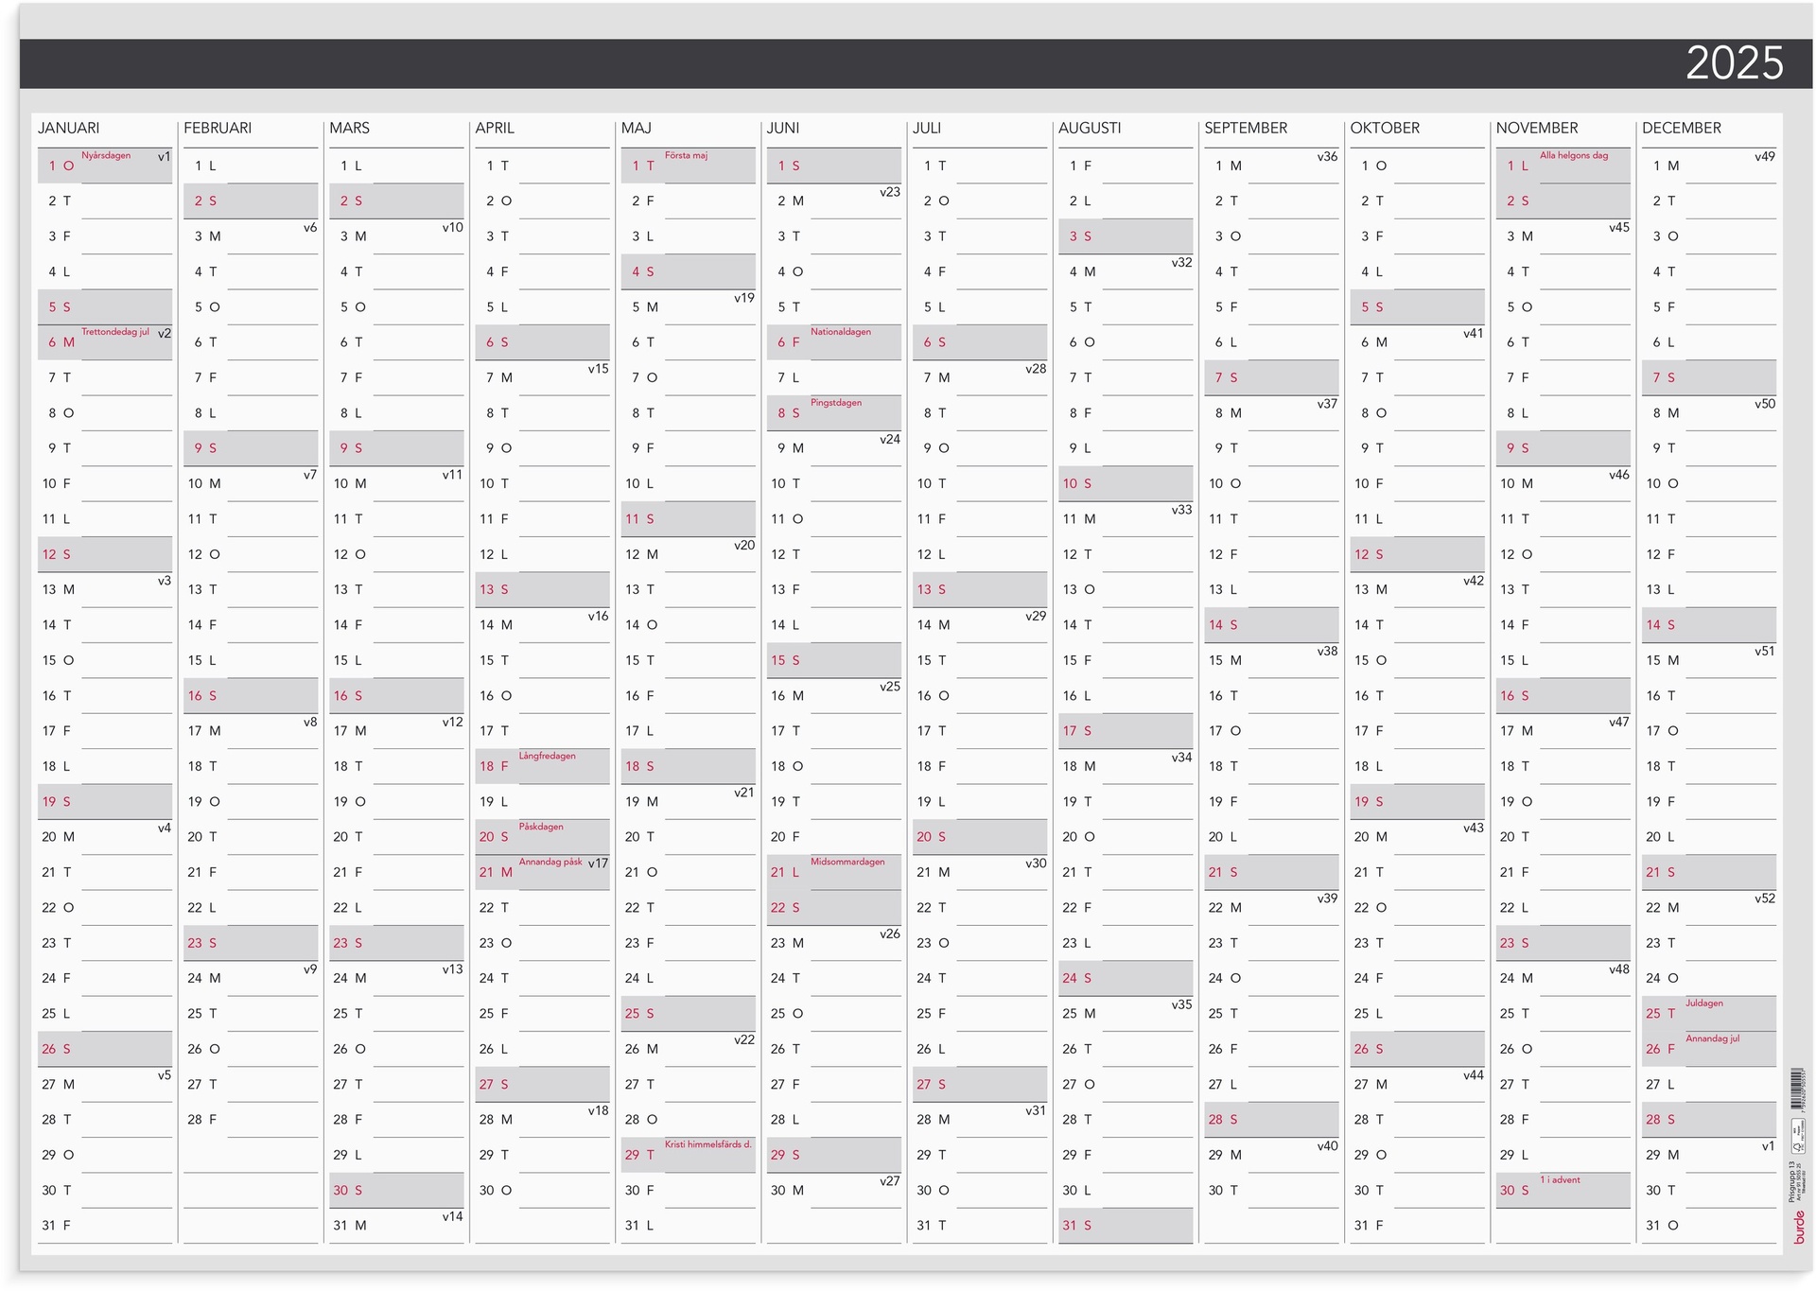This screenshot has width=1816, height=1291.
Task: Click the Nyårsdagen holiday label
Action: coord(106,155)
